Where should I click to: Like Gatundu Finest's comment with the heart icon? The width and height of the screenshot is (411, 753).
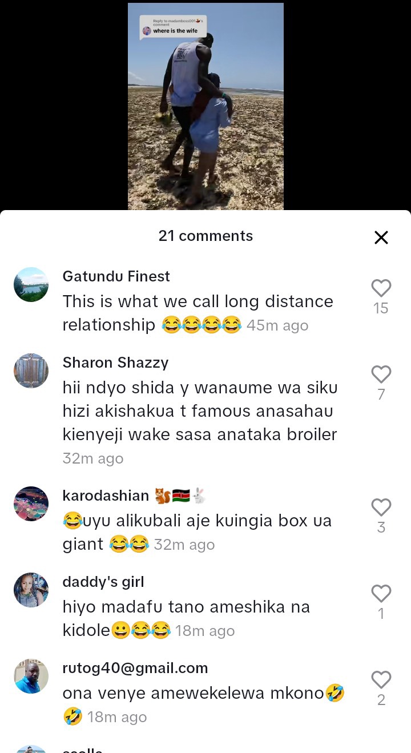(381, 288)
